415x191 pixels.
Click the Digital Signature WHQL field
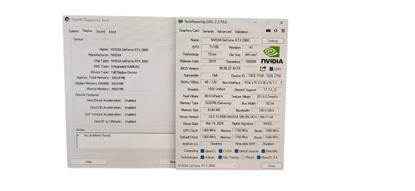pos(268,124)
